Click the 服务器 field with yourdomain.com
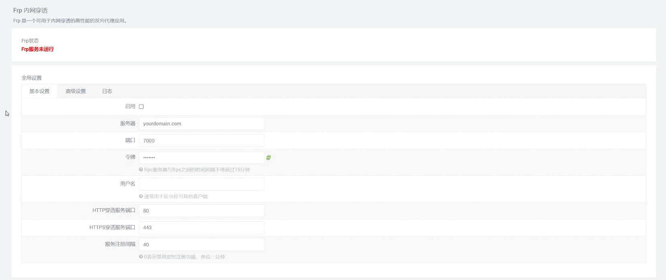 click(x=201, y=124)
